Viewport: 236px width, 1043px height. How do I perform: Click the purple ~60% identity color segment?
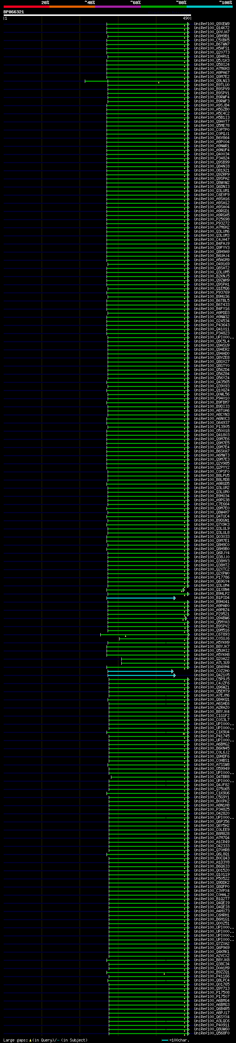click(118, 7)
